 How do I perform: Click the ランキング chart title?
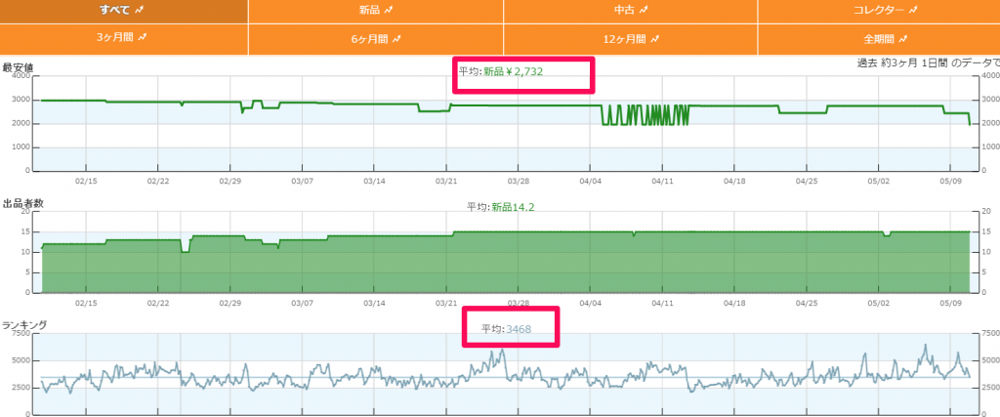[x=22, y=323]
